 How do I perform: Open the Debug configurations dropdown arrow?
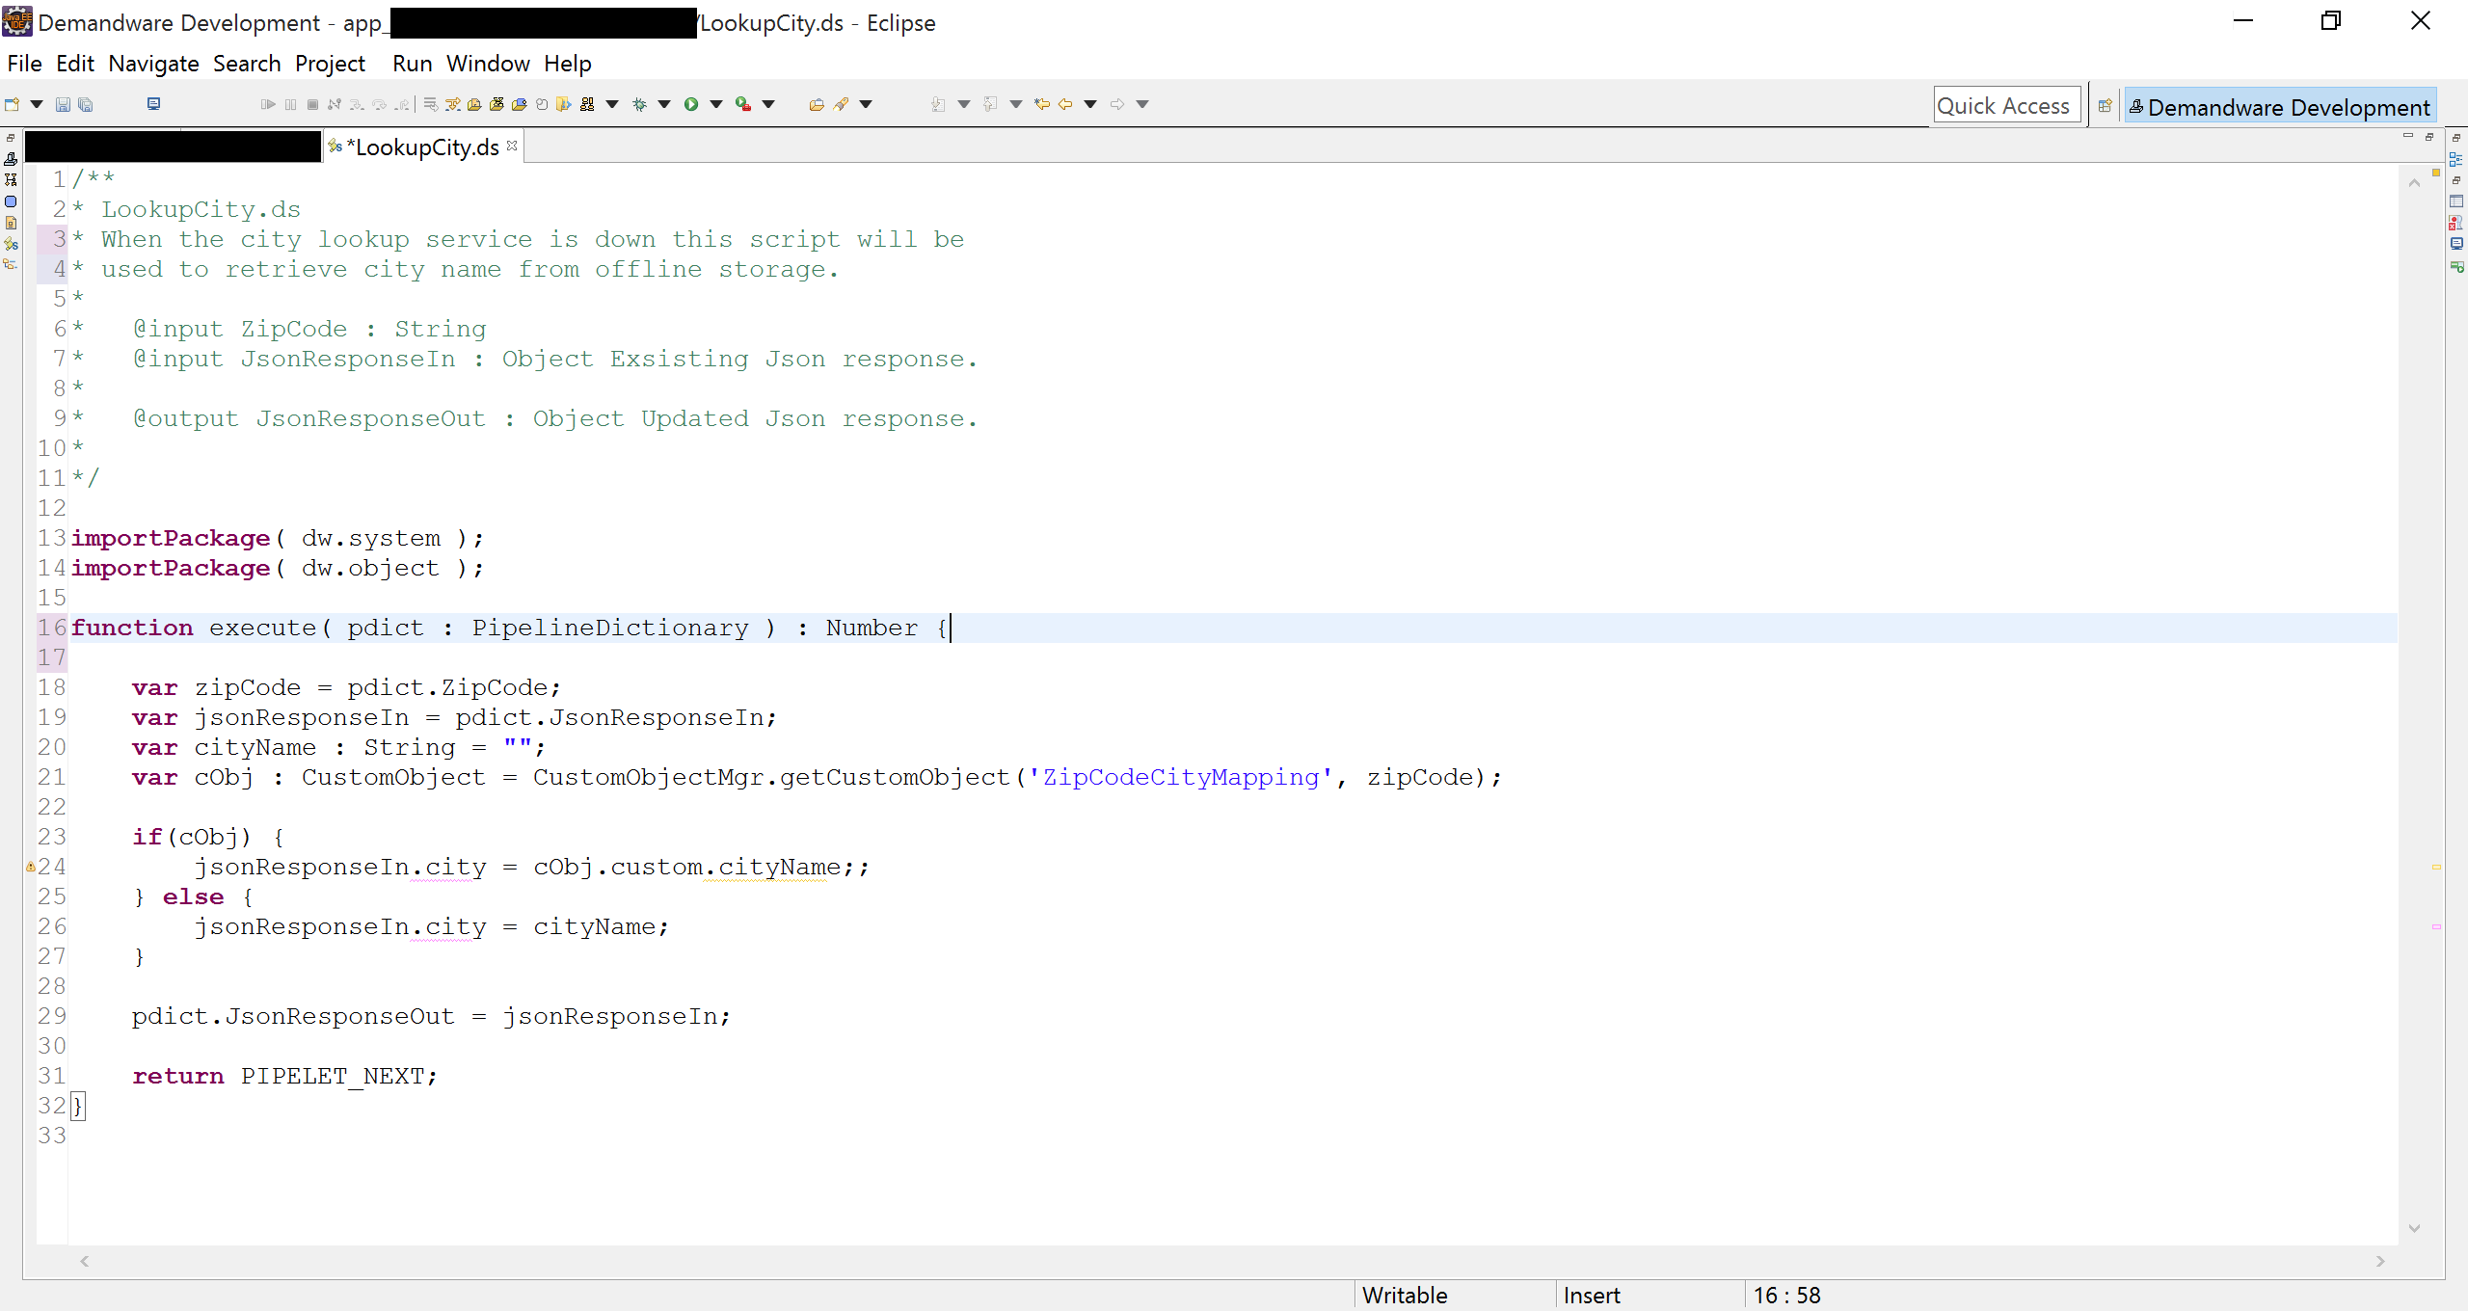pyautogui.click(x=665, y=103)
